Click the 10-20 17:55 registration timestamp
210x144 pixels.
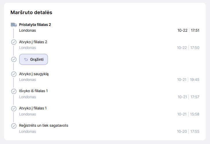[x=188, y=132]
